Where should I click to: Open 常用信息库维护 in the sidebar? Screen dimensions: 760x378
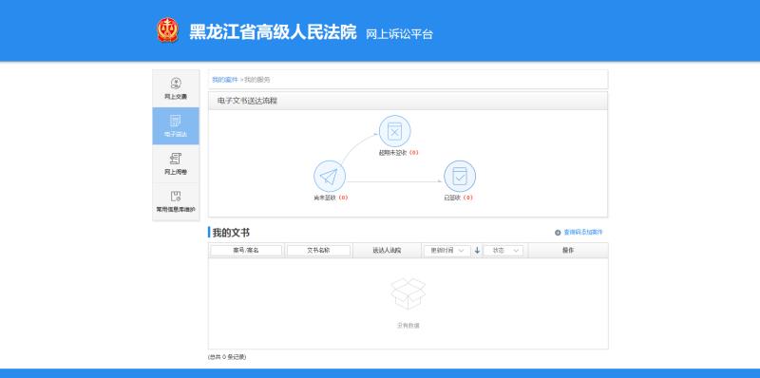(176, 201)
